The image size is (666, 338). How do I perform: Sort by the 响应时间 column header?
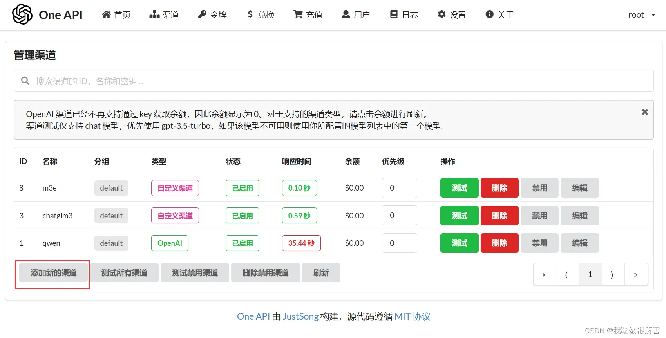coord(297,161)
